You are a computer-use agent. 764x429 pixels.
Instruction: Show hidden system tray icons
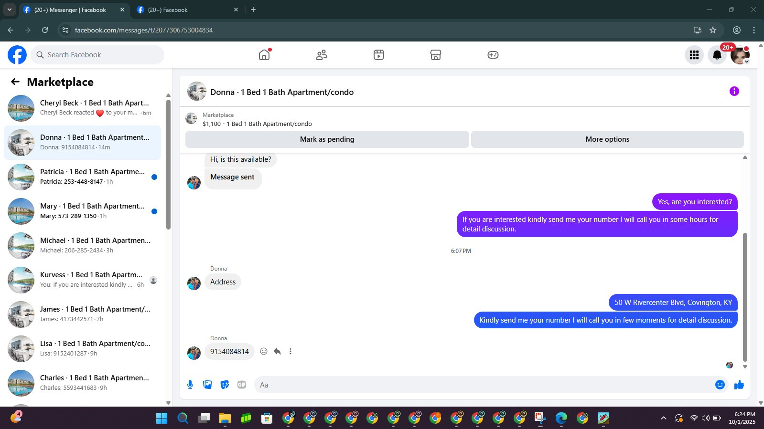[x=663, y=418]
